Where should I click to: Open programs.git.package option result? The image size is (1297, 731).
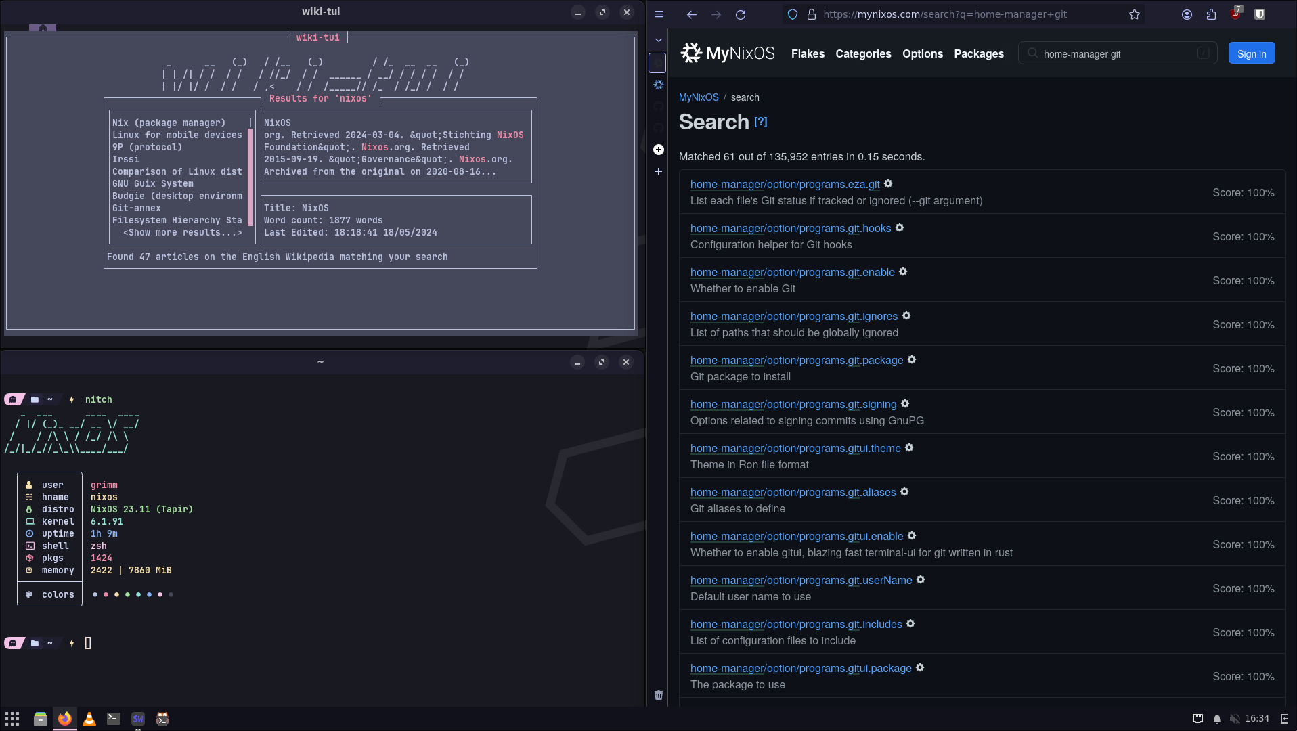click(797, 360)
